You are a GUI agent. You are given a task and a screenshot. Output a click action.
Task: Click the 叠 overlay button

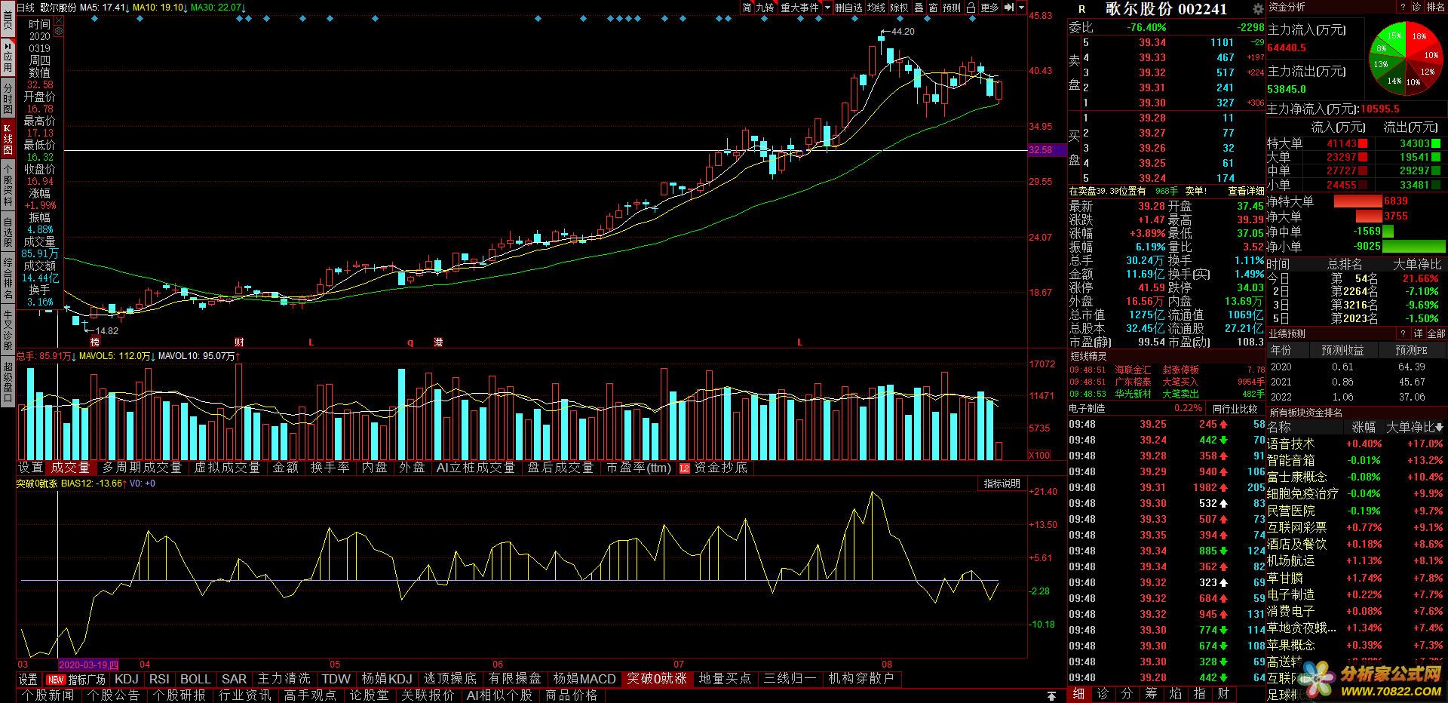pos(919,8)
